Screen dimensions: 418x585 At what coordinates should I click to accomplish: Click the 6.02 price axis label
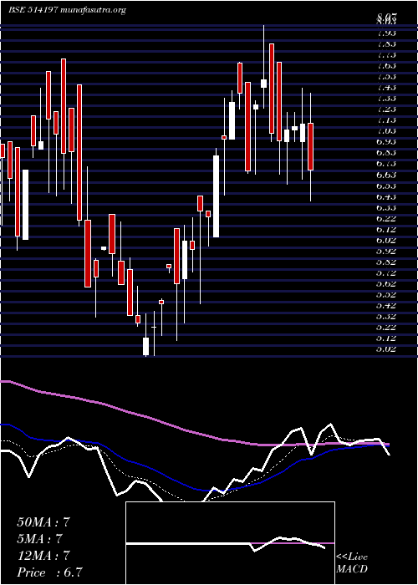[386, 240]
